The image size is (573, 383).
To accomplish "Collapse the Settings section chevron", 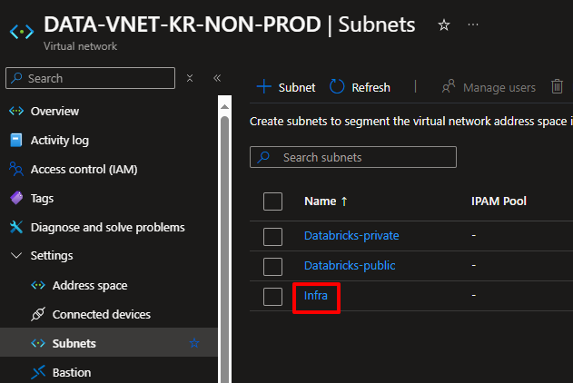I will click(16, 256).
